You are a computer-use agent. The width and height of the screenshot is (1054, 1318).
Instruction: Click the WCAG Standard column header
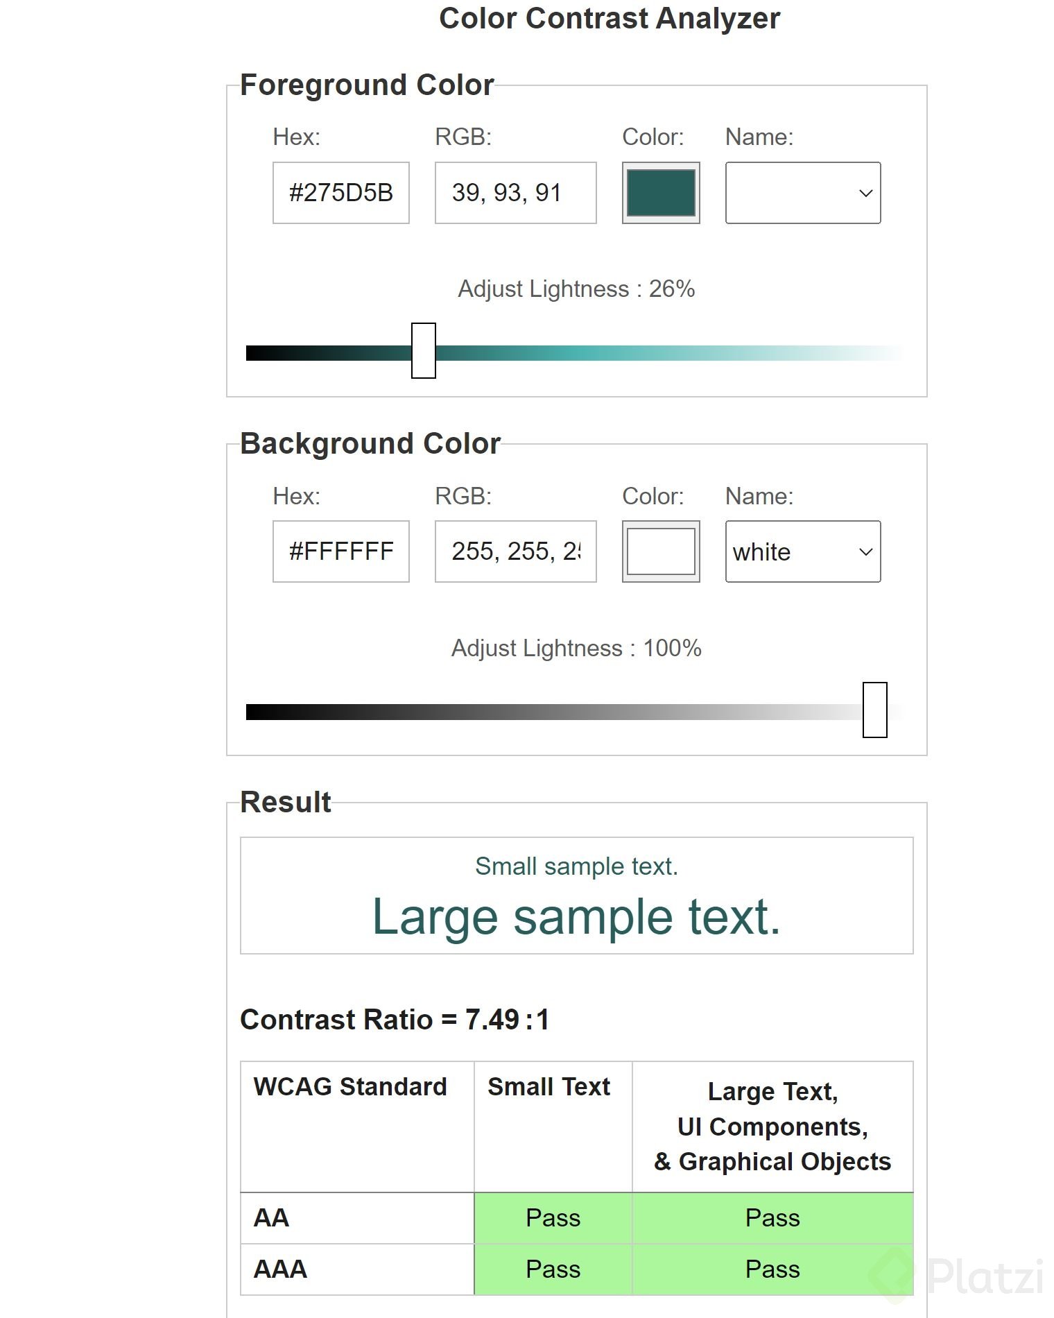pos(350,1087)
